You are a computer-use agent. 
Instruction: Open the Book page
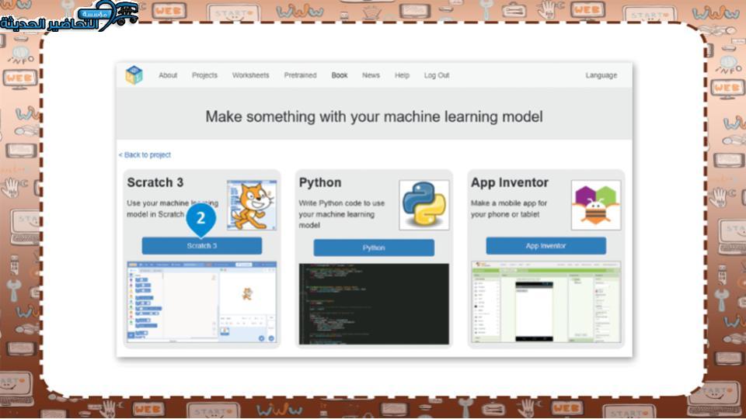pos(340,75)
